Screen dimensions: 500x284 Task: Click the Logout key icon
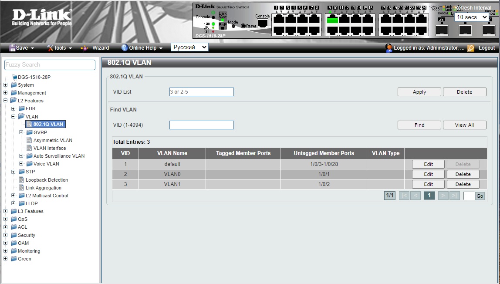pyautogui.click(x=471, y=48)
